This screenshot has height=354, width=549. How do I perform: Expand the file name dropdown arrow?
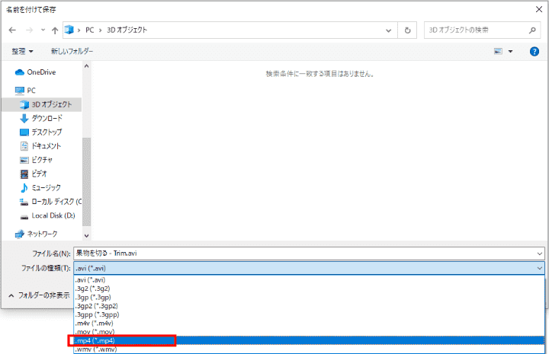point(540,254)
